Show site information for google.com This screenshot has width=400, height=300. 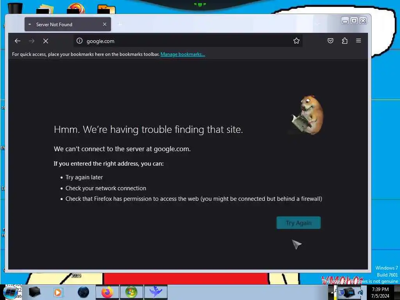(80, 41)
